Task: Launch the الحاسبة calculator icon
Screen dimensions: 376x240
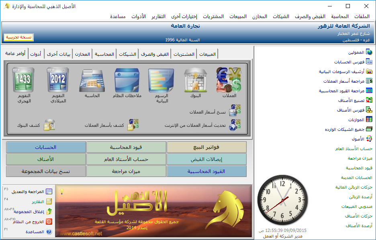Action: [92, 81]
